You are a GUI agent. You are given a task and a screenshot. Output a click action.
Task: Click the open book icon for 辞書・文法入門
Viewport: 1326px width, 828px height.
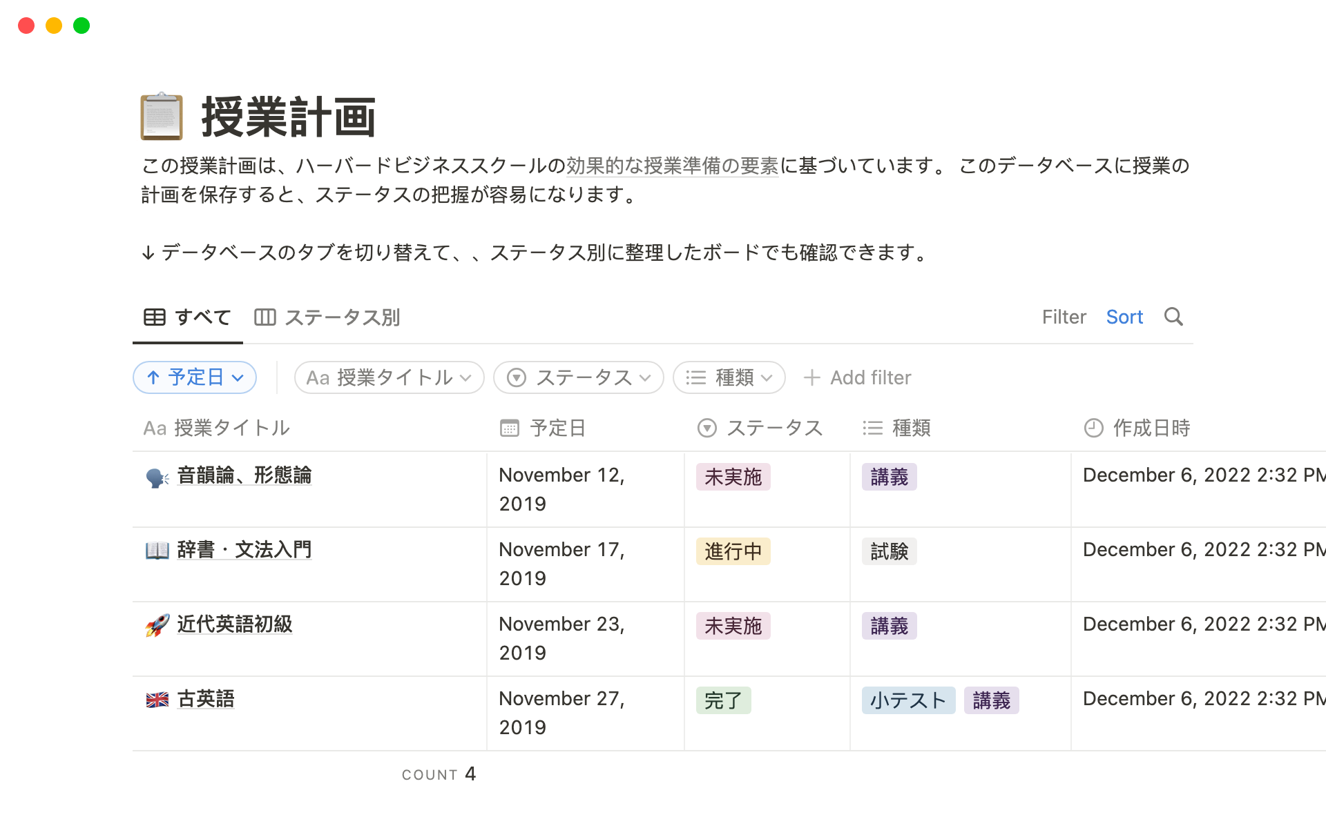(157, 551)
